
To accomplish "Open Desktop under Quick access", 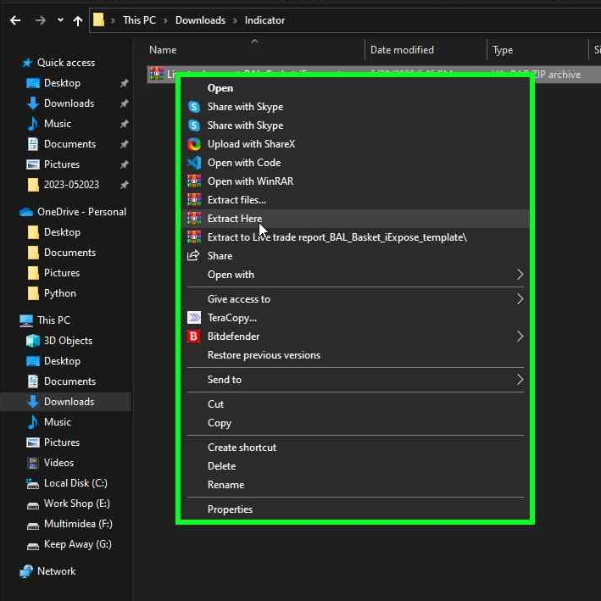I will (62, 83).
